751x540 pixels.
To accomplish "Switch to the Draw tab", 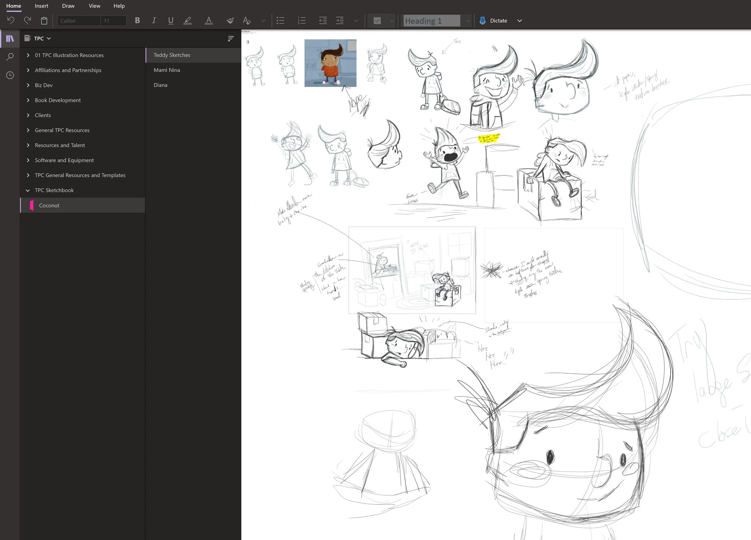I will (x=68, y=6).
